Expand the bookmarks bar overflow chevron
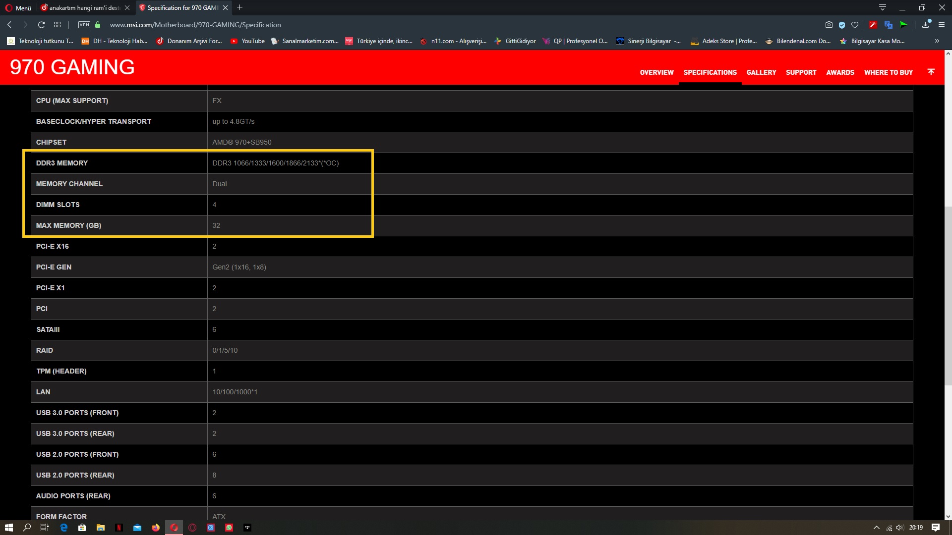 pyautogui.click(x=937, y=41)
